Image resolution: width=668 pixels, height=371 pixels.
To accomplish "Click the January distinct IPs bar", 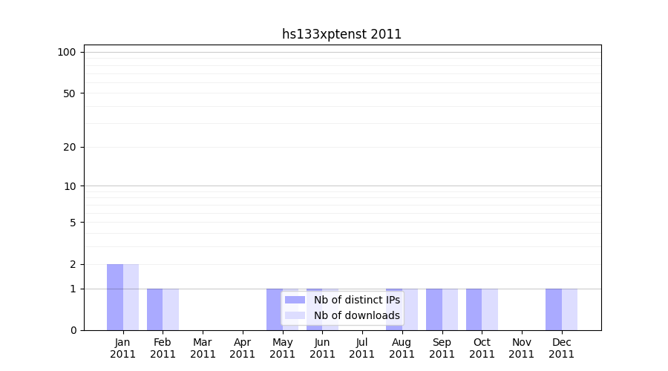I will 115,297.
